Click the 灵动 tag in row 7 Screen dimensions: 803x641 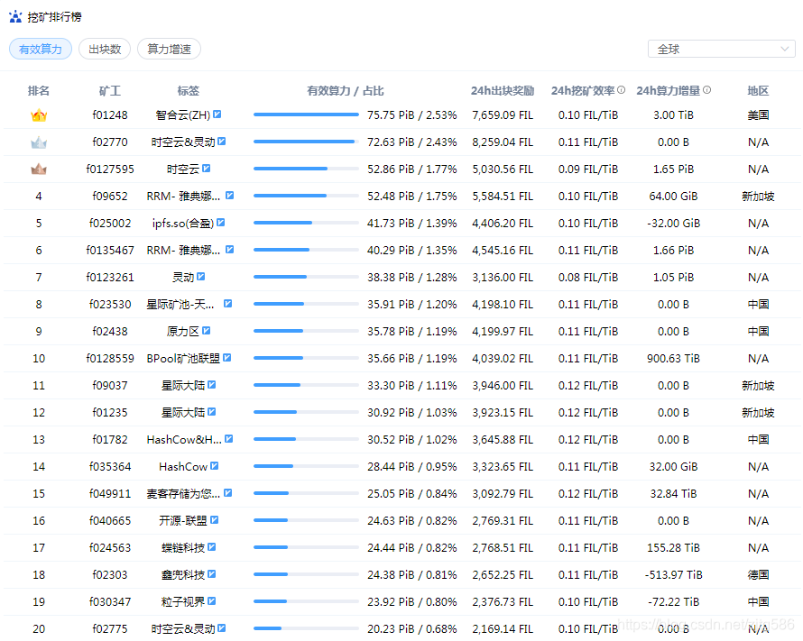click(x=183, y=278)
